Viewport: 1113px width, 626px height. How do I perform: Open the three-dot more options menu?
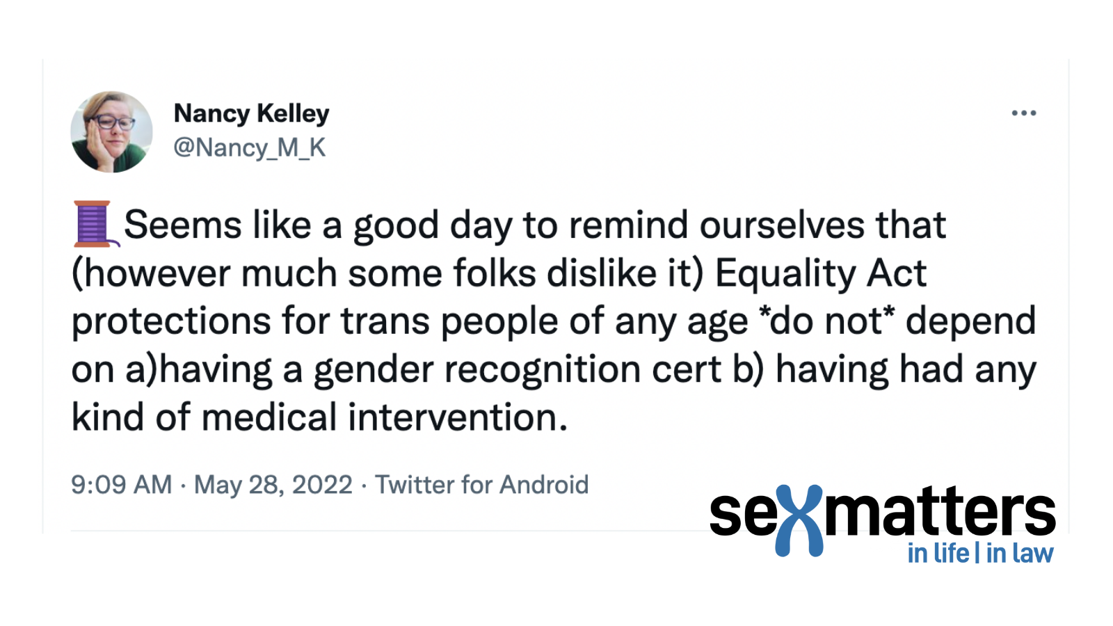point(1023,113)
